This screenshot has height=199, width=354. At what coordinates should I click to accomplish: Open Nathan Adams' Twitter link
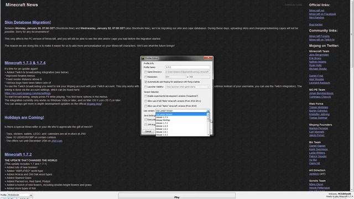317,62
